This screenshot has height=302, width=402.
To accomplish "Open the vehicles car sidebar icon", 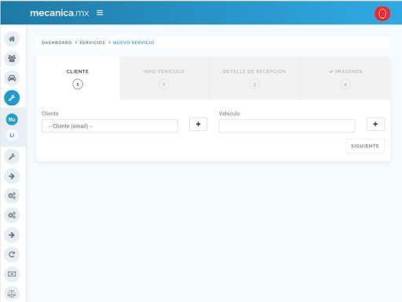I will point(12,78).
